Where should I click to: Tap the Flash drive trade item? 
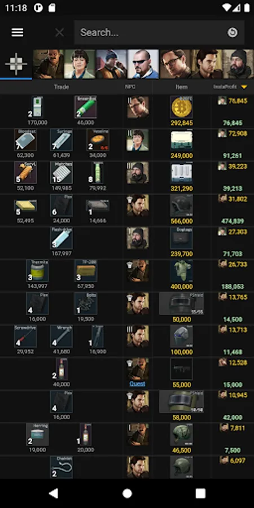[61, 238]
